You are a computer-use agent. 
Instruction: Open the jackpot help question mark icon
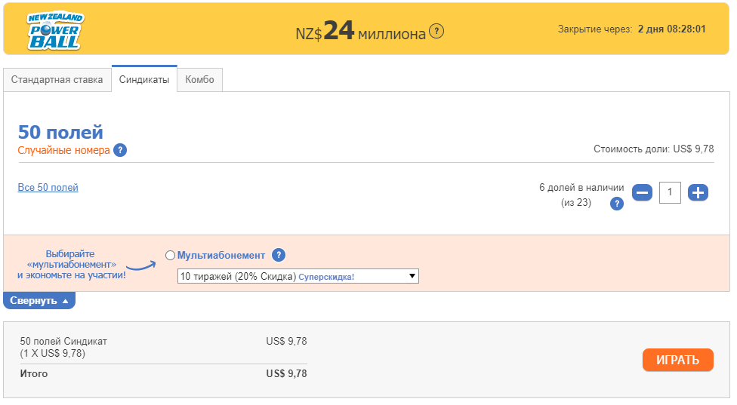click(436, 32)
